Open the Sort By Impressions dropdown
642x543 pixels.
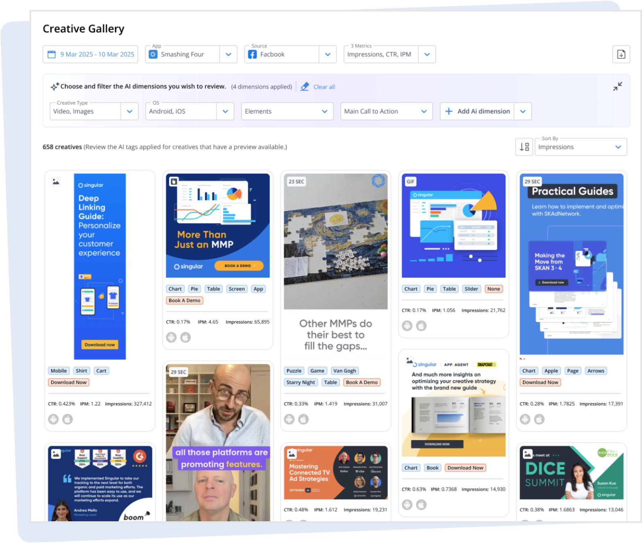tap(581, 147)
